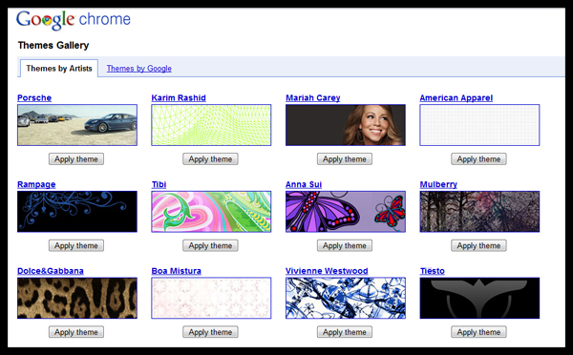Click the Vivienne Westwood blue sketch thumbnail

346,298
